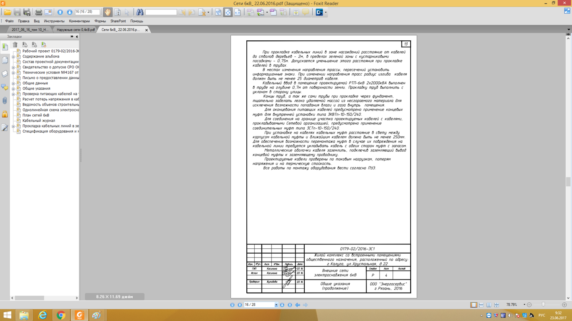Open План сетей 6кВ bookmark
This screenshot has width=572, height=321.
[36, 115]
